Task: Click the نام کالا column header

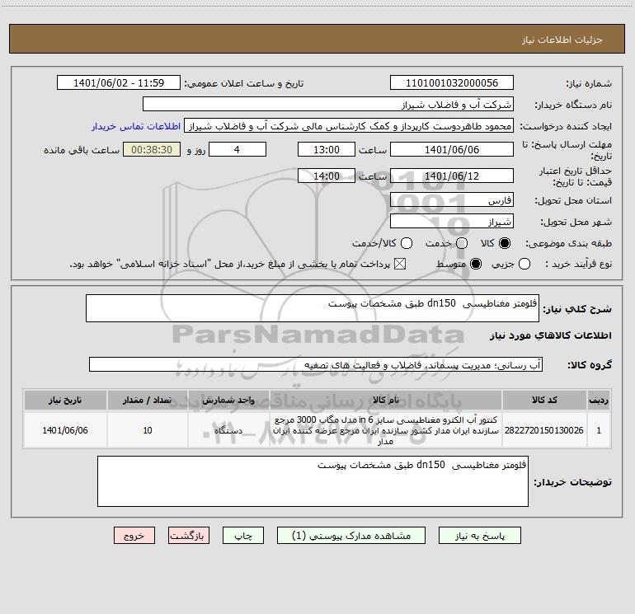Action: 386,400
